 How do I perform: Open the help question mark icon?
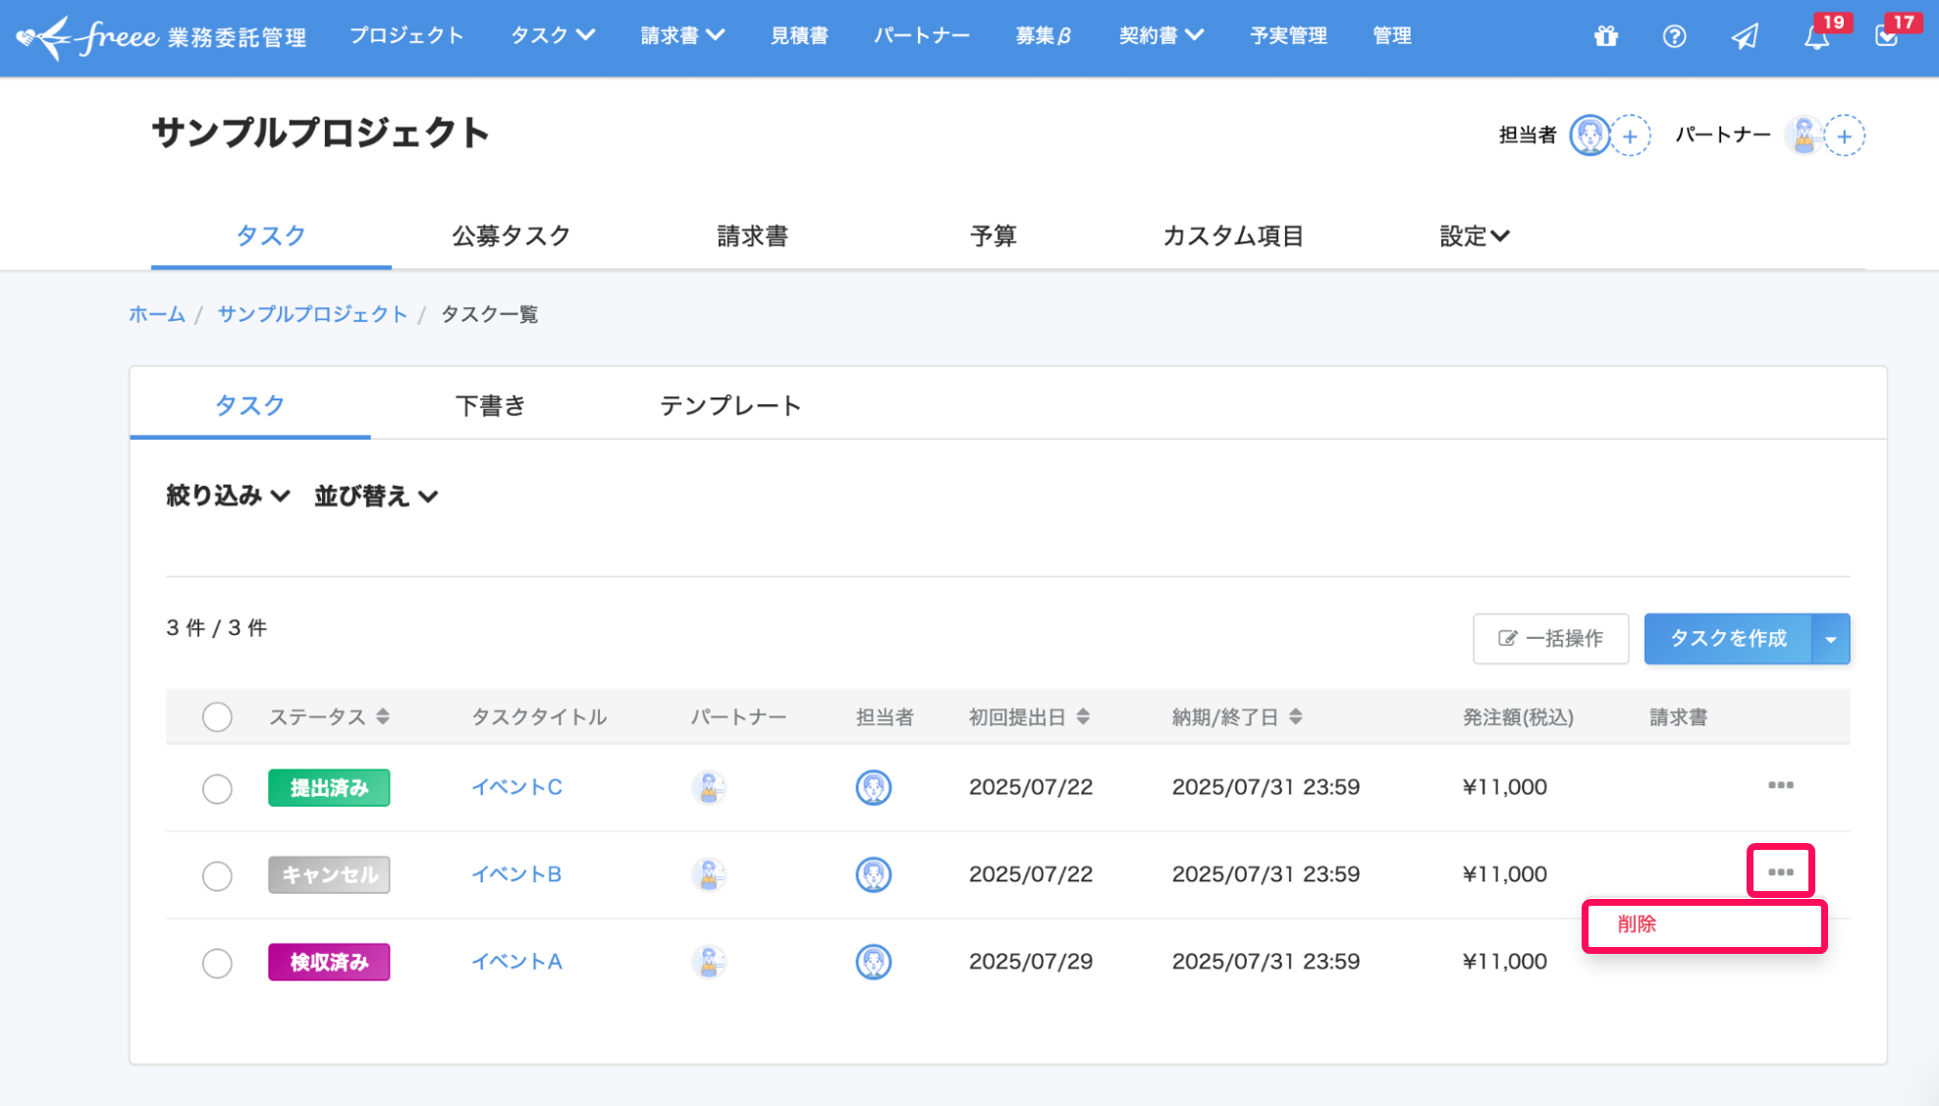(x=1674, y=36)
